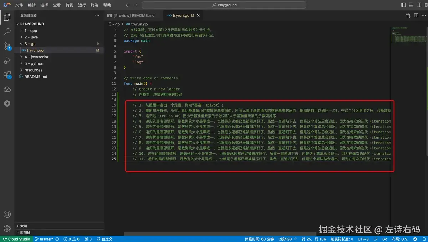Viewport: 428px width, 242px height.
Task: Expand the 4 - javascript folder
Action: coord(36,57)
